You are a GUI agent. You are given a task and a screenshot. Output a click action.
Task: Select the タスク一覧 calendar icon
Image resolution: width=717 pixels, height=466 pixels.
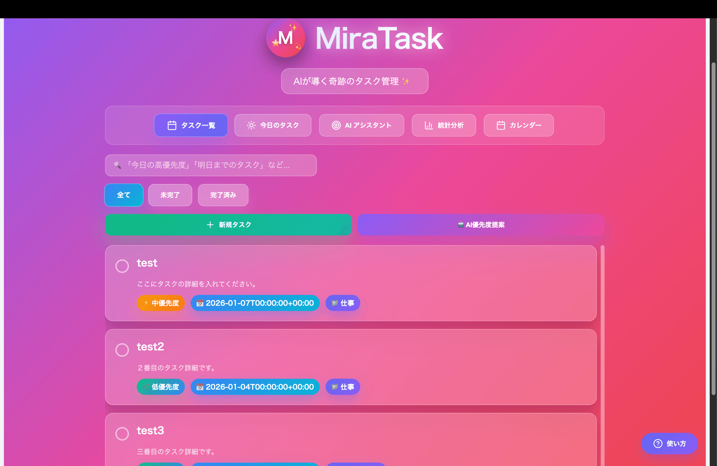click(172, 125)
